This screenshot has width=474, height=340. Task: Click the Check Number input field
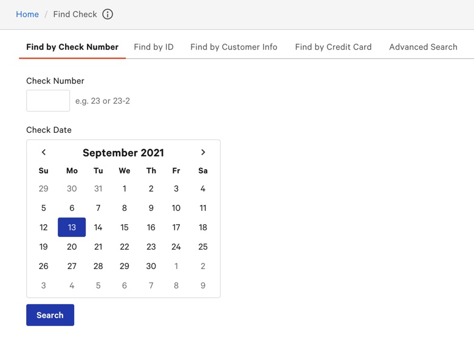pos(48,101)
